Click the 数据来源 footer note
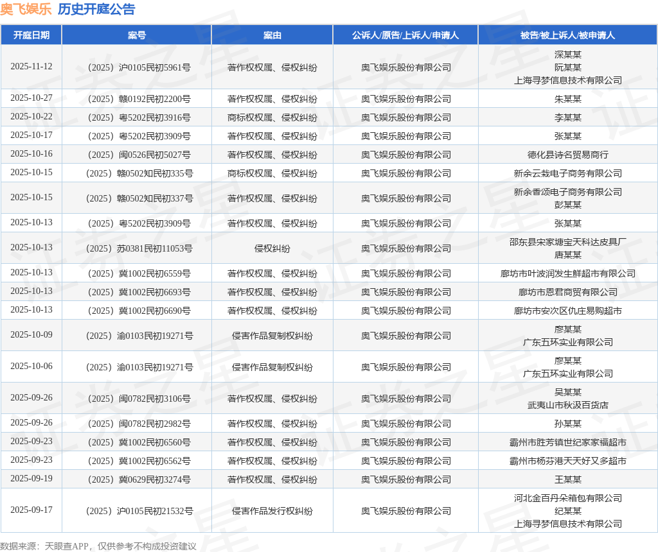The height and width of the screenshot is (552, 658). tap(98, 546)
